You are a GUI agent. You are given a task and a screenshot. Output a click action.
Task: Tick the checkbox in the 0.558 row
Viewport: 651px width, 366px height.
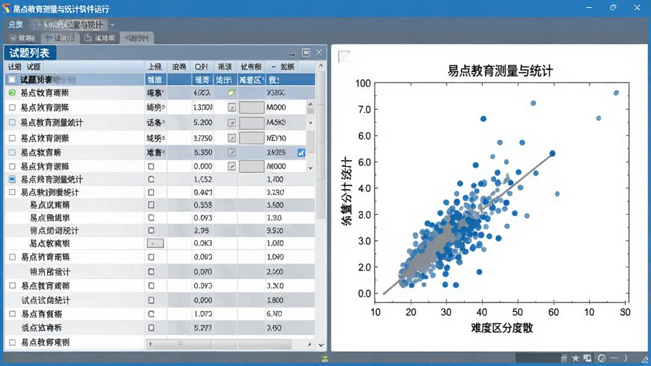click(x=151, y=205)
